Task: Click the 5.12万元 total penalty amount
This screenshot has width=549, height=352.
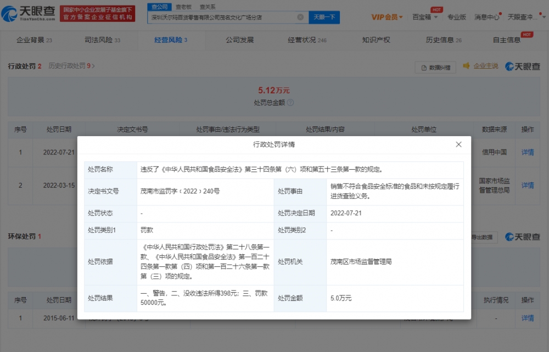Action: coord(274,91)
